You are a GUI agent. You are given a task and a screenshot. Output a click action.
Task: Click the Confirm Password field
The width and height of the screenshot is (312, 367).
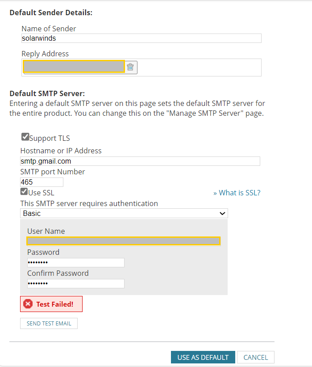coord(76,283)
